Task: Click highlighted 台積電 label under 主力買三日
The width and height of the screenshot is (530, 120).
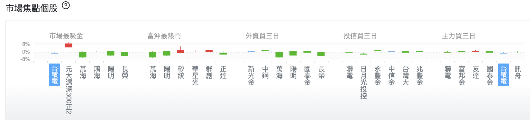Action: (504, 75)
